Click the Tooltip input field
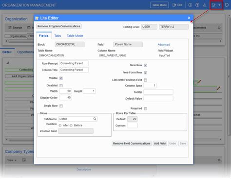The width and height of the screenshot is (231, 179). click(x=158, y=92)
